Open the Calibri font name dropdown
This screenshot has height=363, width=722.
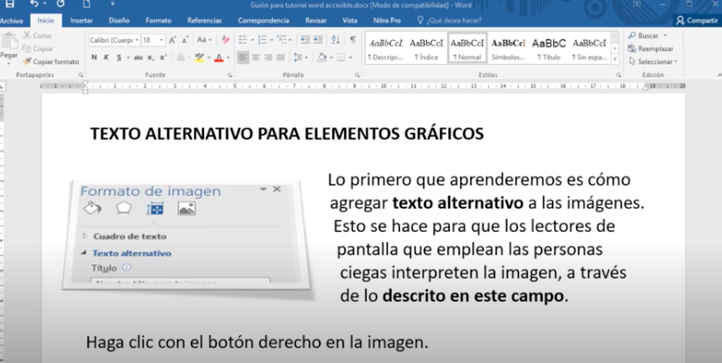click(x=136, y=40)
